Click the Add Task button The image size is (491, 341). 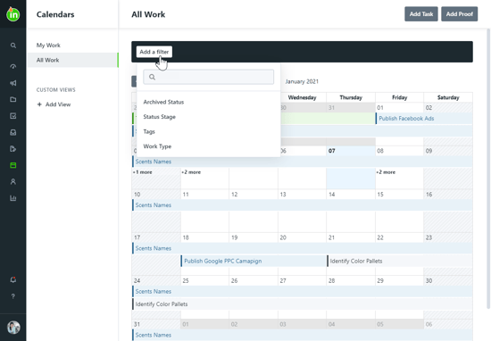point(421,14)
